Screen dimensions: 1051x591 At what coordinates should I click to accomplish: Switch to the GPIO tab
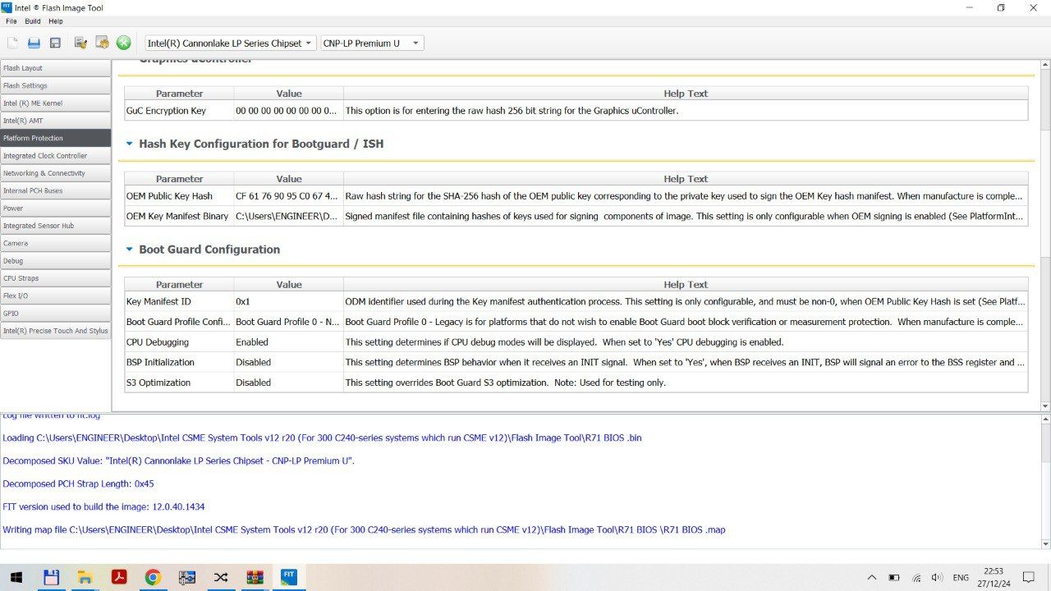pos(55,314)
